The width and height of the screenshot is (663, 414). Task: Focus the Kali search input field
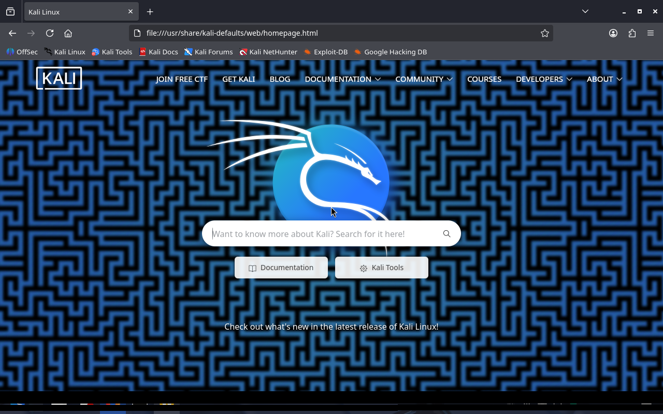tap(321, 234)
